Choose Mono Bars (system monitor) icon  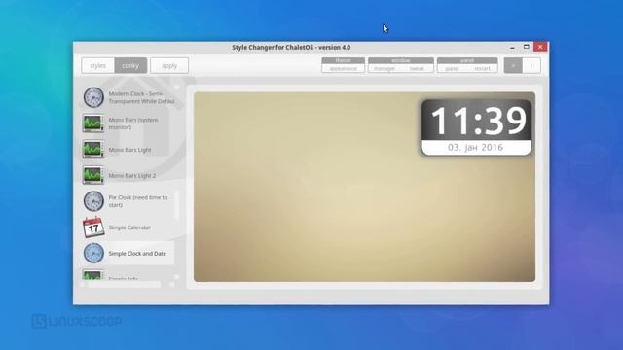click(93, 123)
